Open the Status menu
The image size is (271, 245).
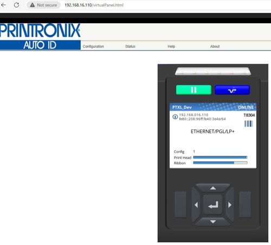tap(130, 47)
